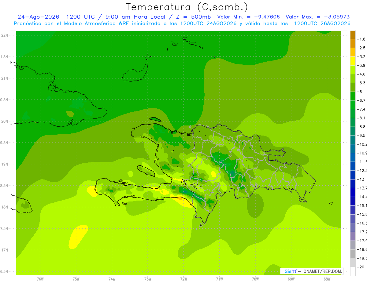Click the "22N" latitude axis label
The height and width of the screenshot is (283, 367).
[5, 35]
